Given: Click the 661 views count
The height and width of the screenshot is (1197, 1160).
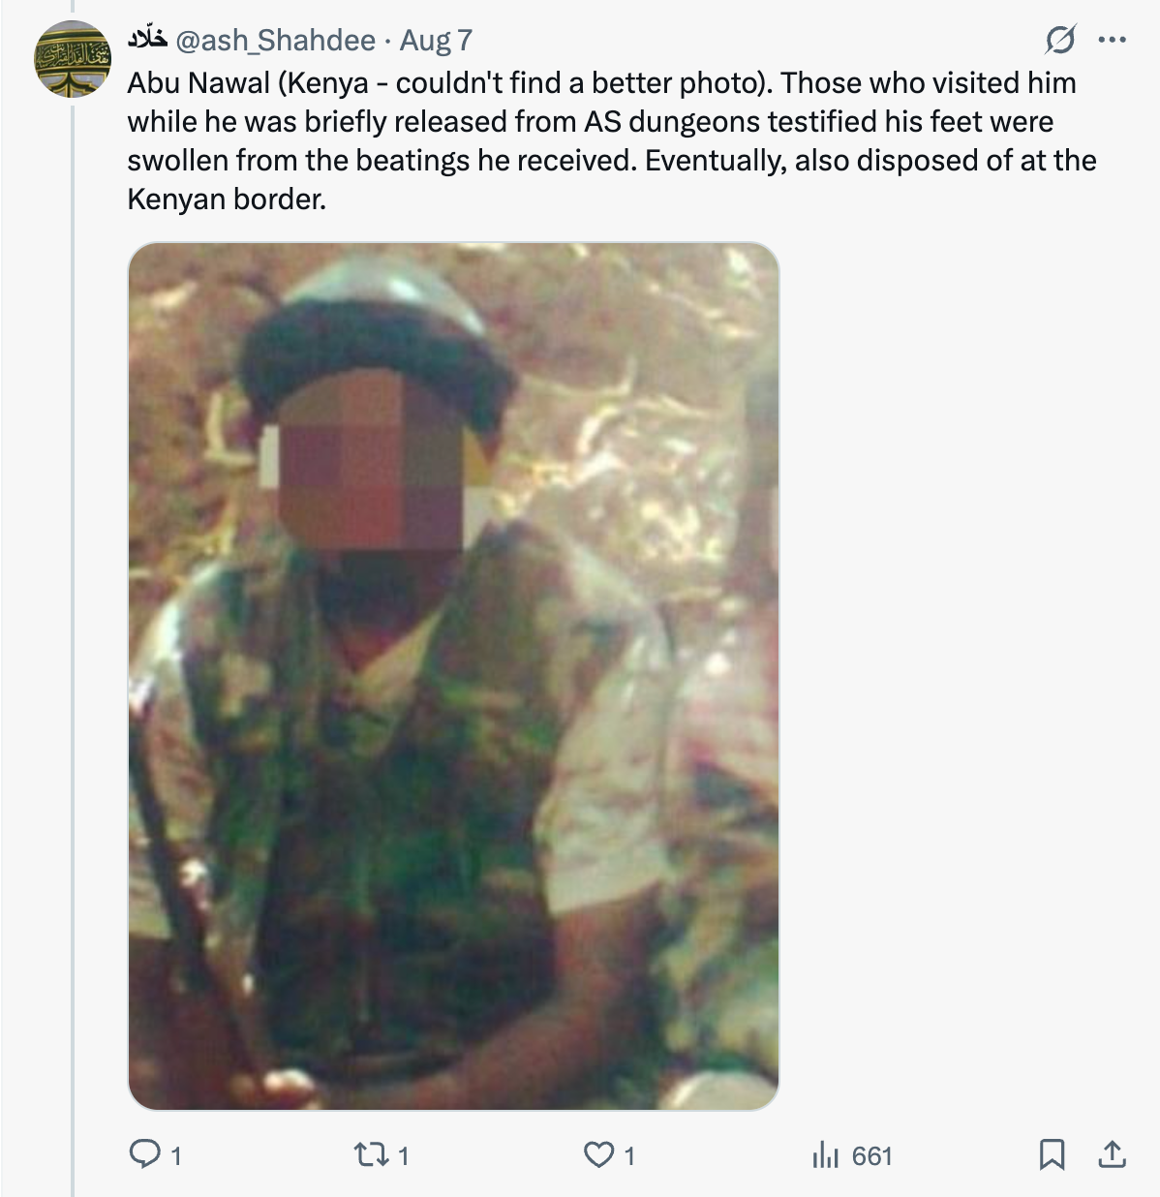Looking at the screenshot, I should point(871,1155).
